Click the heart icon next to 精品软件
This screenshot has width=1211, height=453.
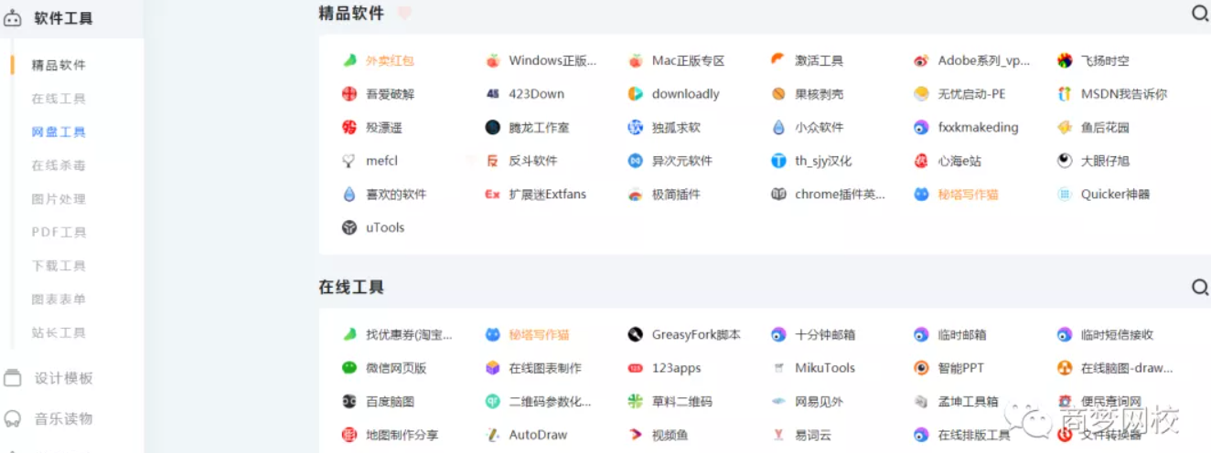[x=404, y=13]
